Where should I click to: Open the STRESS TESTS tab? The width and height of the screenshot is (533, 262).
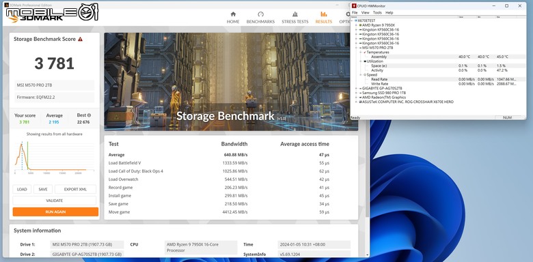pos(295,18)
